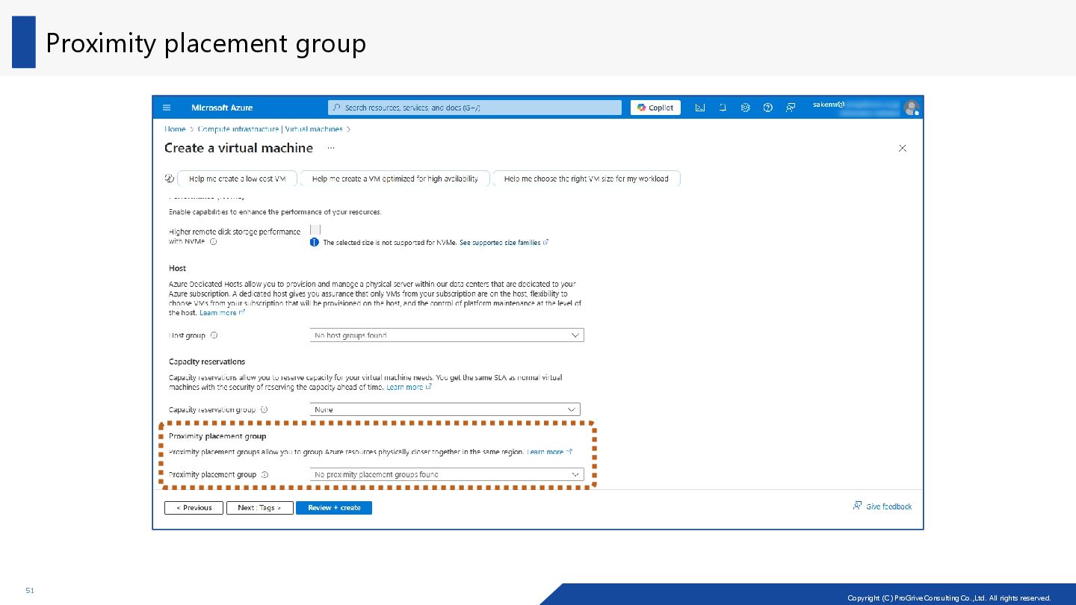This screenshot has height=605, width=1076.
Task: Click the bold Proximity placement group section heading
Action: (217, 436)
